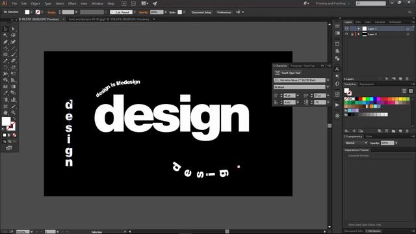Viewport: 416px width, 234px height.
Task: Select the Hand tool
Action: 5,112
